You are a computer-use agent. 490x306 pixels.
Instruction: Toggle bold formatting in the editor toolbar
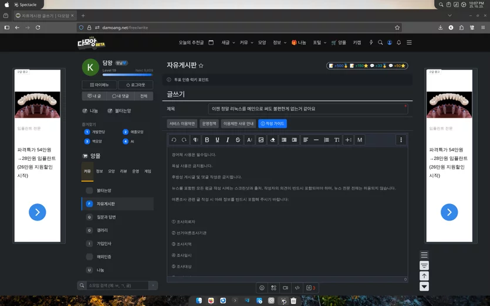click(207, 140)
